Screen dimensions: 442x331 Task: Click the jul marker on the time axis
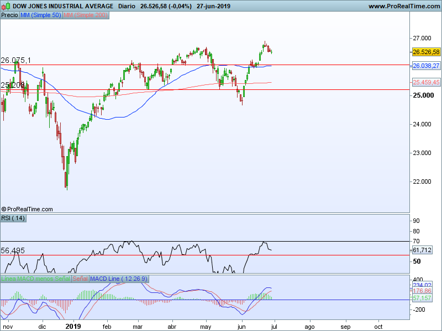coord(274,327)
